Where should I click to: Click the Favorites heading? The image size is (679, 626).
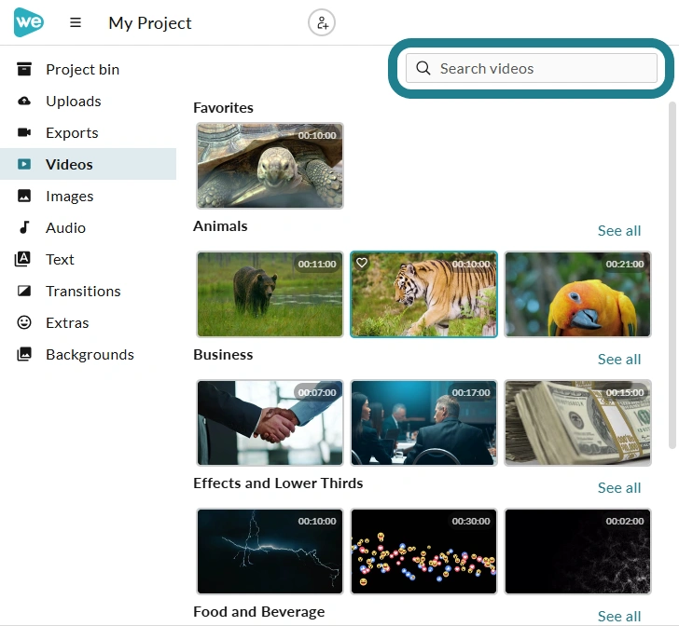click(x=223, y=108)
